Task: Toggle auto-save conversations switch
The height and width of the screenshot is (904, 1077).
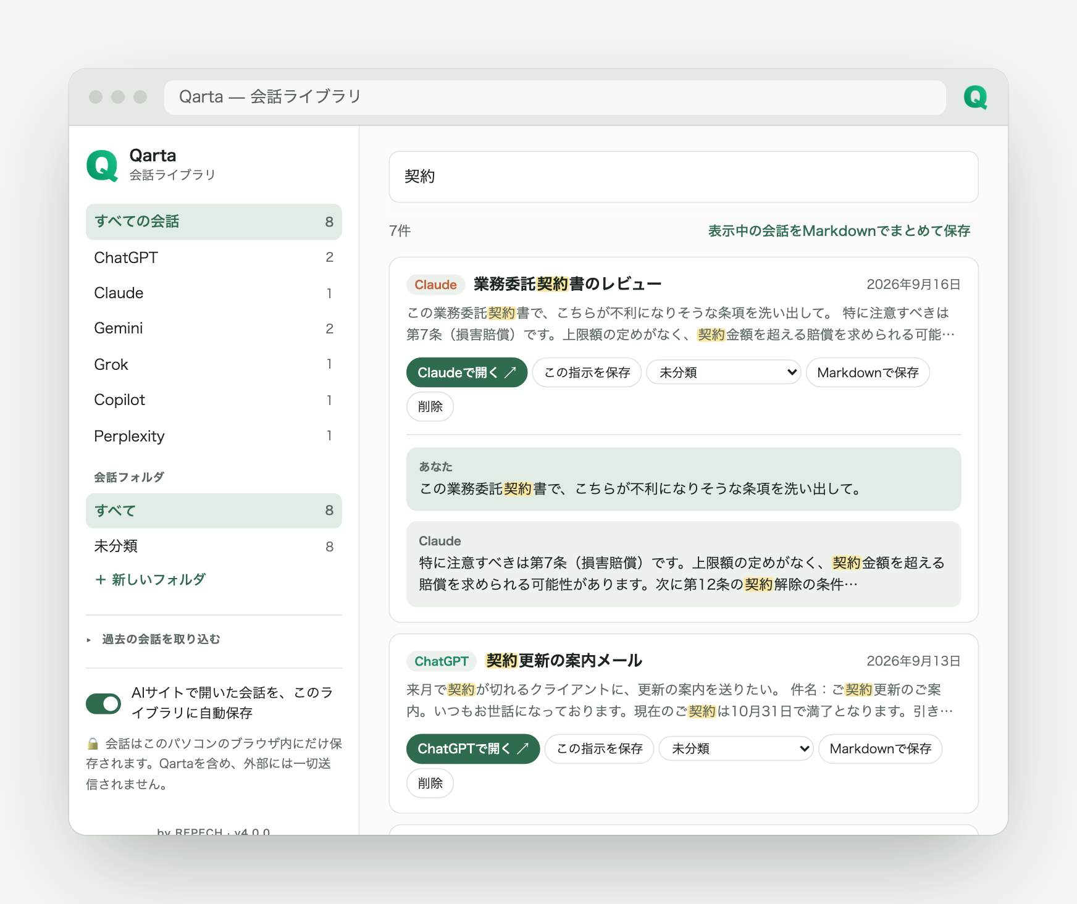Action: click(x=103, y=703)
